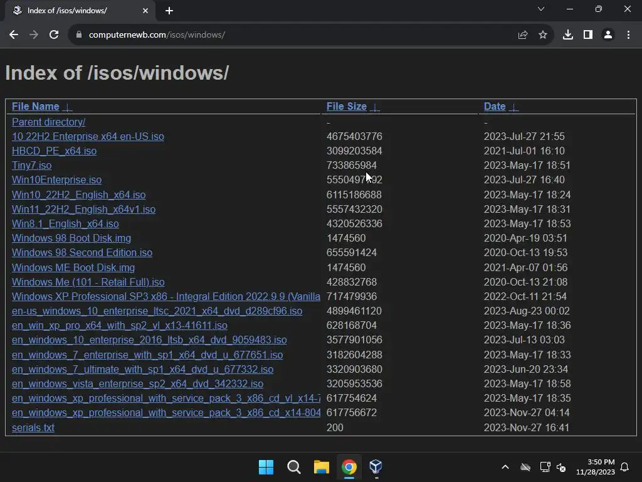Screen dimensions: 642x482
Task: Open the notifications bell
Action: tap(625, 467)
